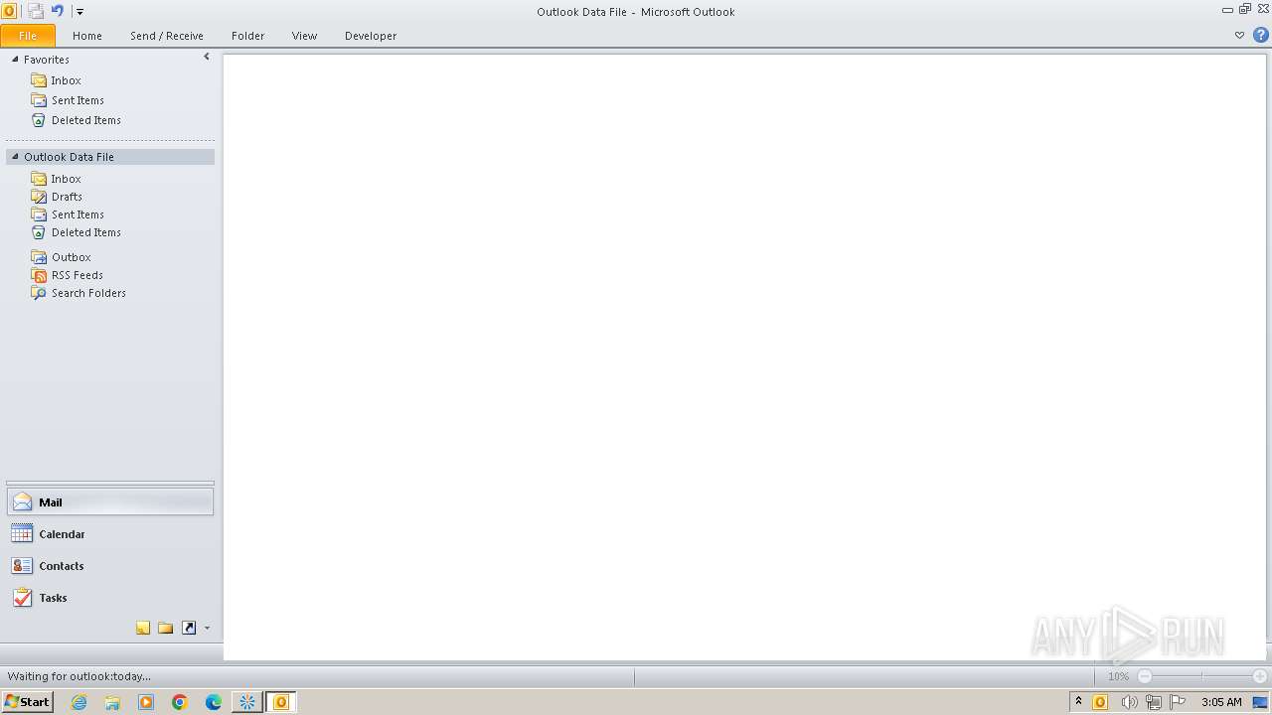Switch to Tasks view

(x=110, y=598)
